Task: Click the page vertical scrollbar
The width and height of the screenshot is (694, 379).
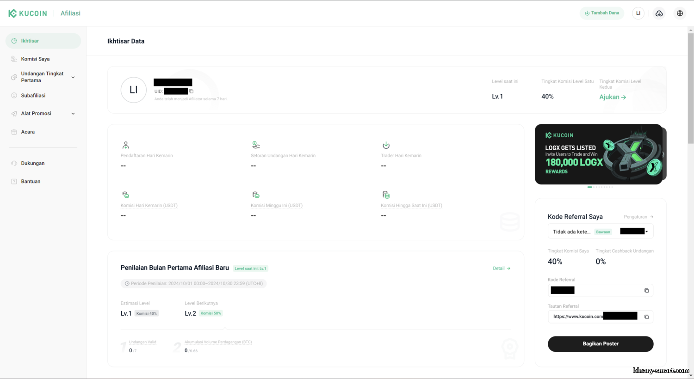Action: tap(691, 88)
